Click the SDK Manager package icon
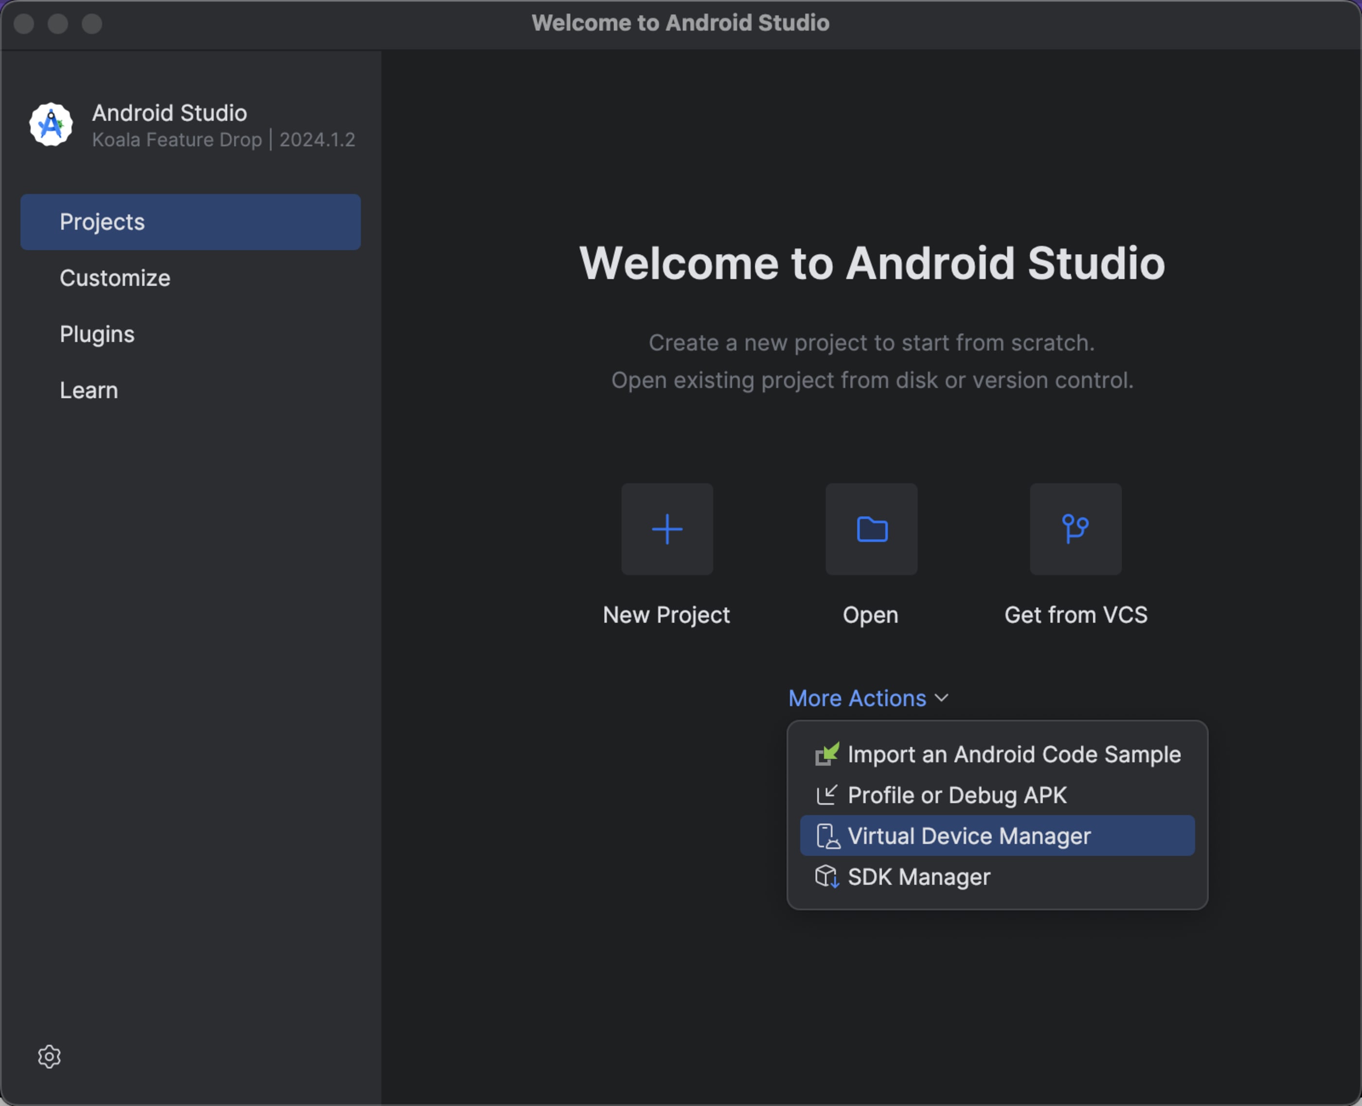The width and height of the screenshot is (1362, 1106). [x=826, y=877]
